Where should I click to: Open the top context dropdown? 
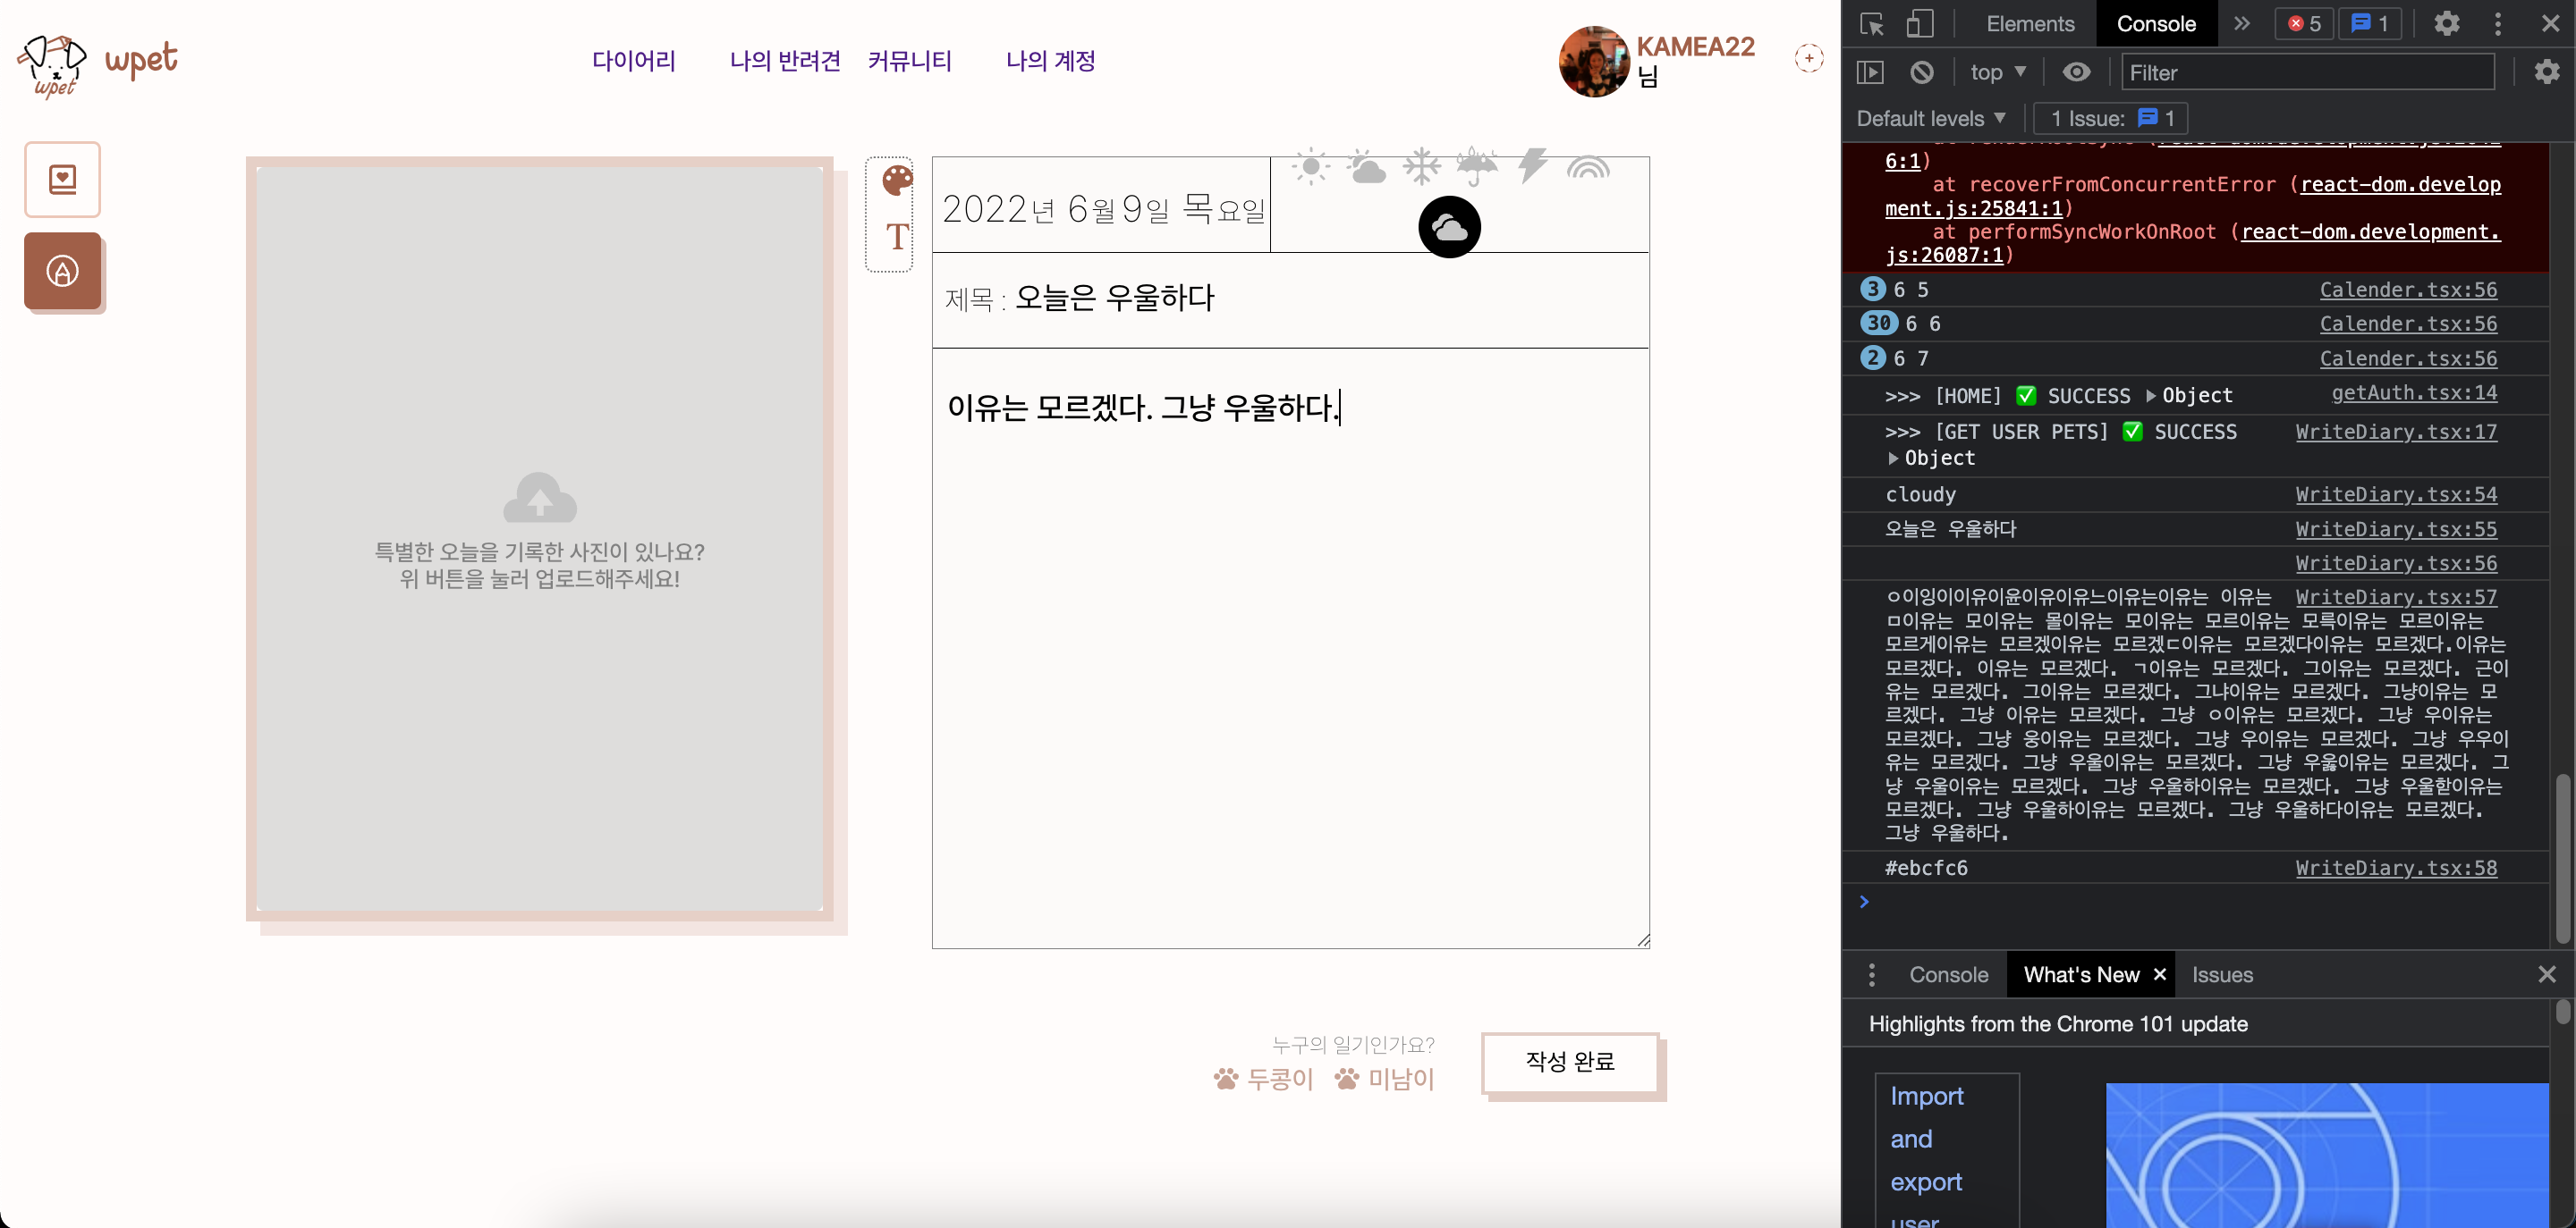tap(1997, 73)
